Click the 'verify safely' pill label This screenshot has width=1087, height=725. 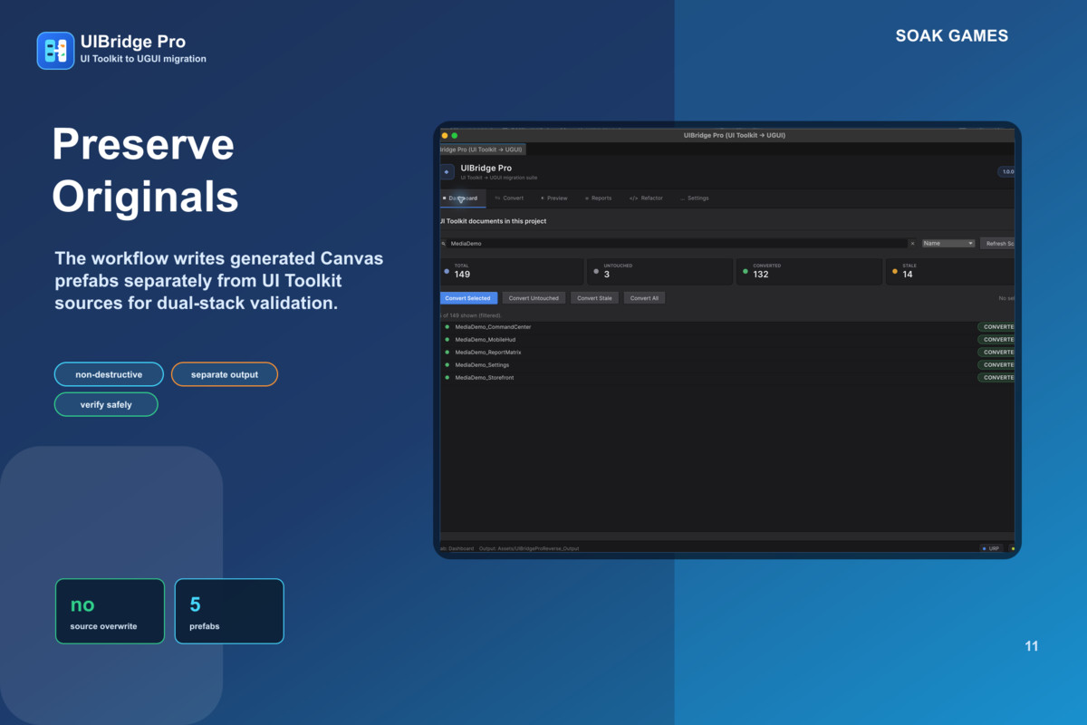point(106,404)
